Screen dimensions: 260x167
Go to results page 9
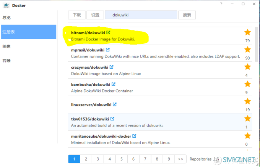[169, 159]
